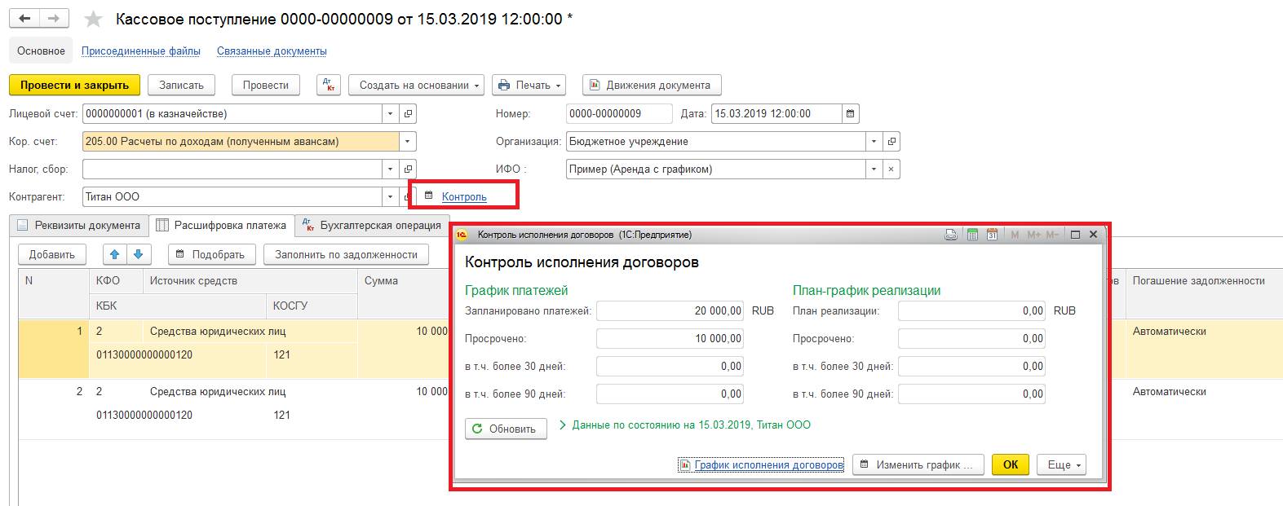
Task: Switch to Расшифровка платежа tab
Action: (x=223, y=226)
